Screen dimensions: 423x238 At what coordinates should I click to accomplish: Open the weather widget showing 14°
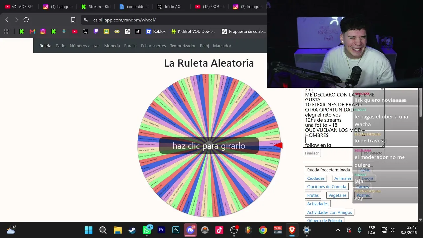point(11,230)
